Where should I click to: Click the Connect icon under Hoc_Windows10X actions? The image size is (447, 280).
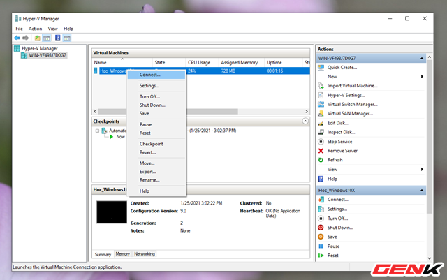click(321, 200)
